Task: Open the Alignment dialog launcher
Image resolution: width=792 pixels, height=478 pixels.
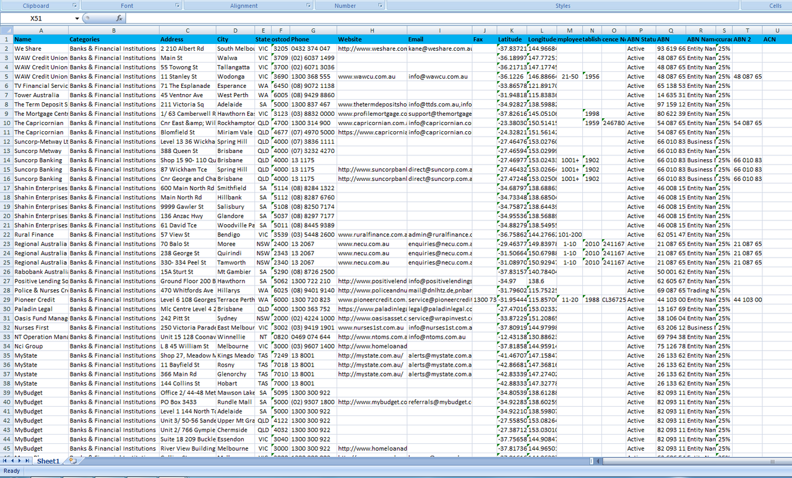Action: [309, 6]
